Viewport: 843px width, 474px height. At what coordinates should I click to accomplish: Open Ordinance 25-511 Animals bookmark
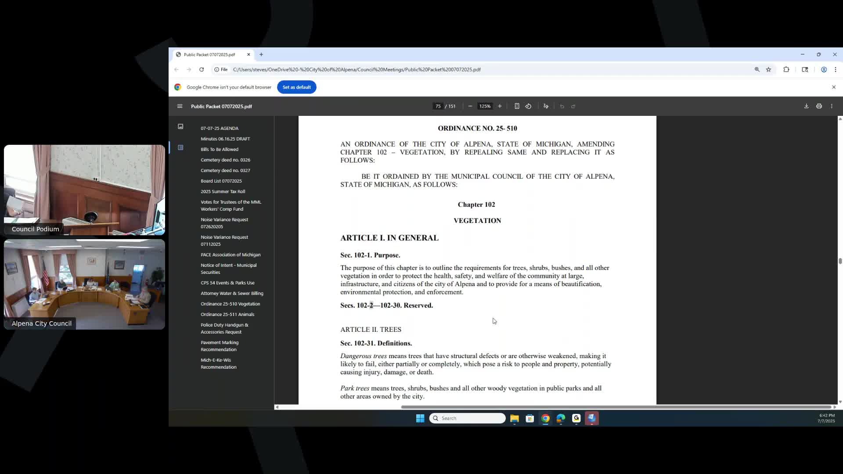pos(227,314)
